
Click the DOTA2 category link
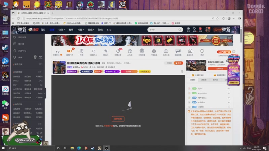click(x=16, y=81)
